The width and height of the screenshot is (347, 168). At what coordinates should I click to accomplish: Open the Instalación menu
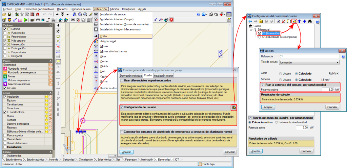click(101, 9)
